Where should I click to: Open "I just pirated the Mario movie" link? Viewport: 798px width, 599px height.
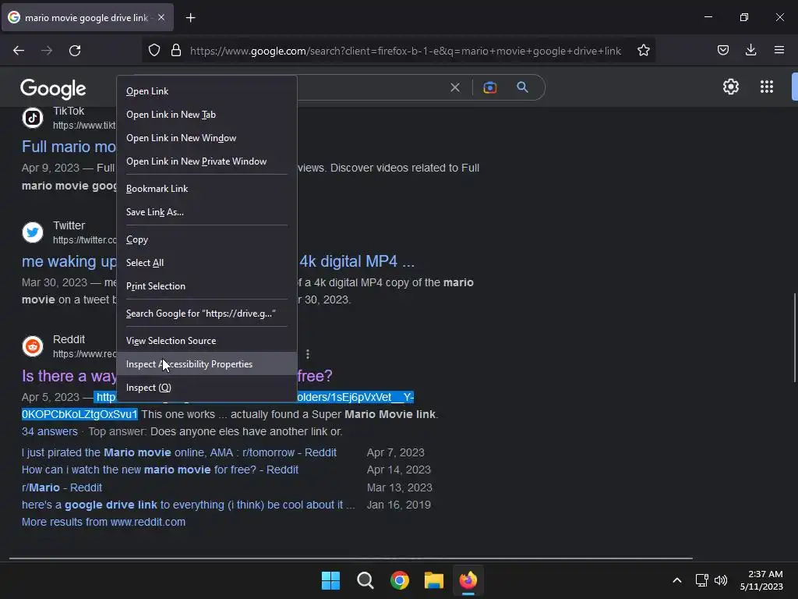(178, 452)
